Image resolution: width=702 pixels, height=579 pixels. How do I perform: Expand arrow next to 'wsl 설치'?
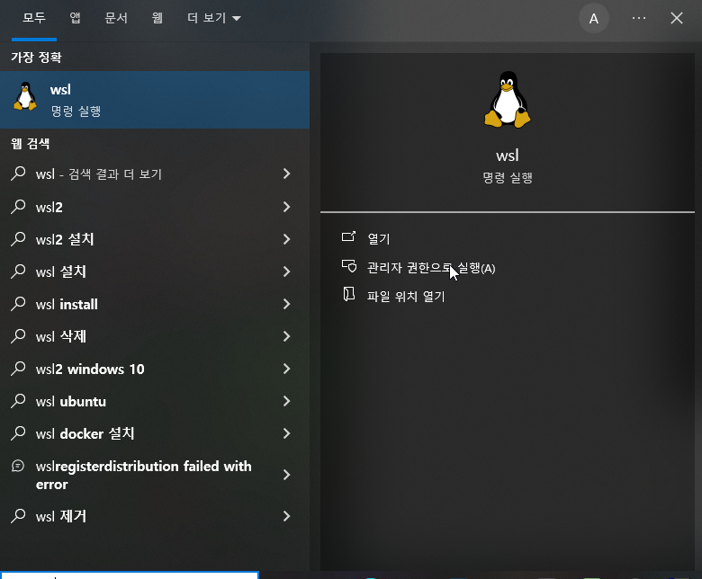point(286,272)
